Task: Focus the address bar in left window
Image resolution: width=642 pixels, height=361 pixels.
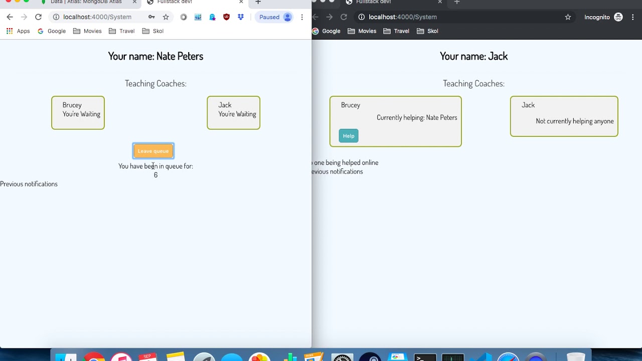Action: click(97, 17)
